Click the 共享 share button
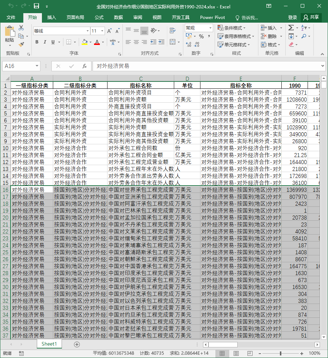The height and width of the screenshot is (358, 328). coord(311,18)
